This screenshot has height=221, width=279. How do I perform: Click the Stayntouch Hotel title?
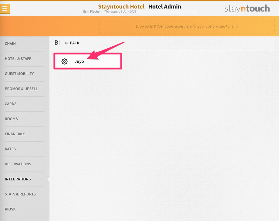tap(121, 7)
